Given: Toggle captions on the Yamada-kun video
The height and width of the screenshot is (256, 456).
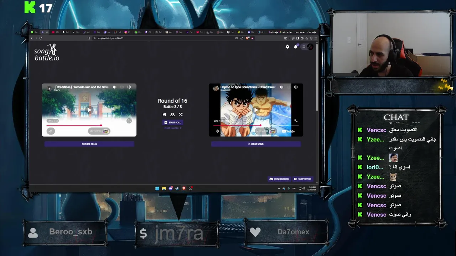Looking at the screenshot, I should [122, 87].
